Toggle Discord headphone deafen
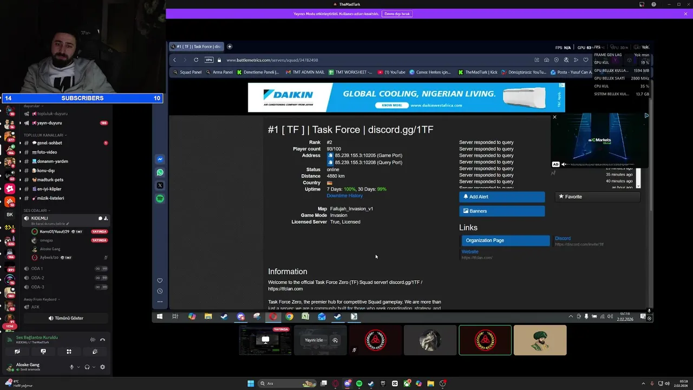The width and height of the screenshot is (693, 390). pyautogui.click(x=87, y=367)
